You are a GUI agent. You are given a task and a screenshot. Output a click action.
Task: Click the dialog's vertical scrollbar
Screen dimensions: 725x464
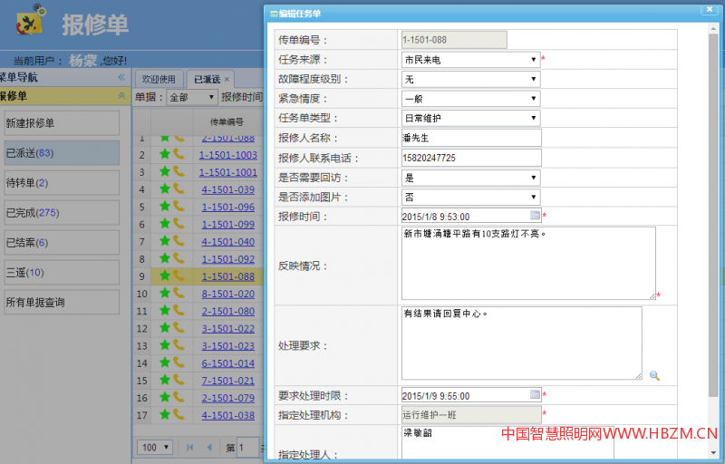[x=713, y=215]
